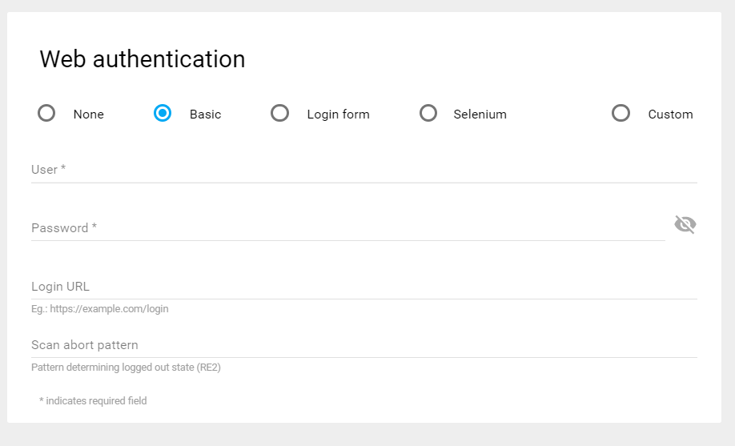The image size is (735, 446).
Task: Select the Selenium radio button circle
Action: [x=428, y=113]
